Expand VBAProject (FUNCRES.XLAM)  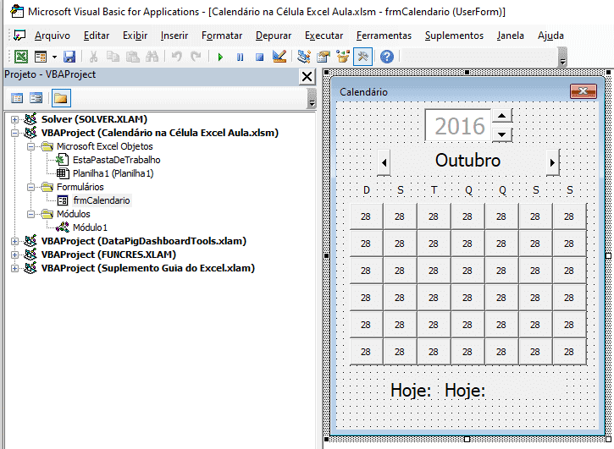[x=15, y=255]
